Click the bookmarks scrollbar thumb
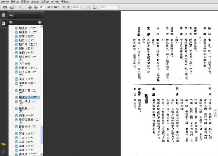This screenshot has width=218, height=156. point(42,135)
